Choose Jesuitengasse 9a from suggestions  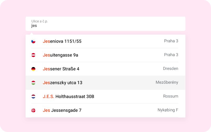coord(60,55)
